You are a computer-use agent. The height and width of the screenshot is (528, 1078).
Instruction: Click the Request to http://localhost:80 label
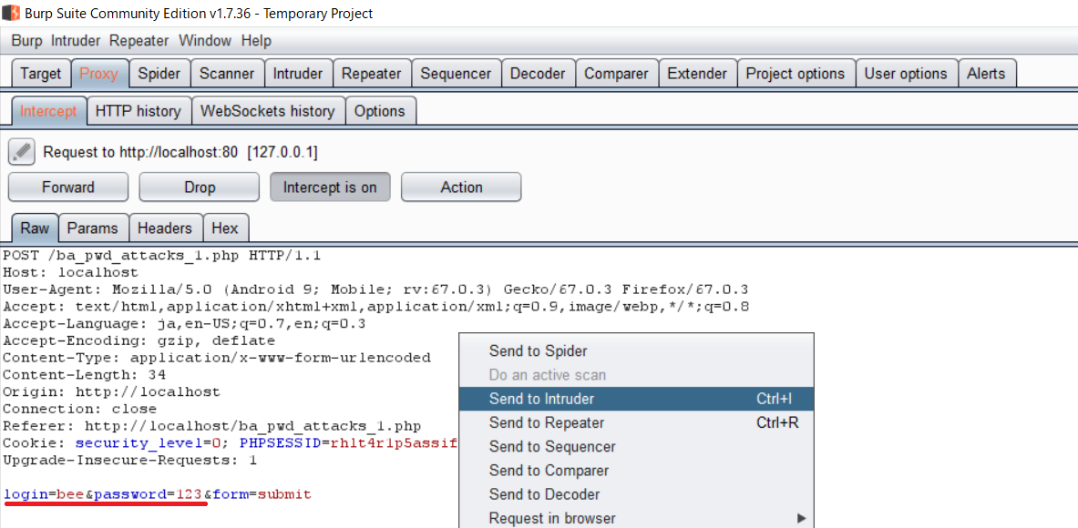tap(180, 152)
